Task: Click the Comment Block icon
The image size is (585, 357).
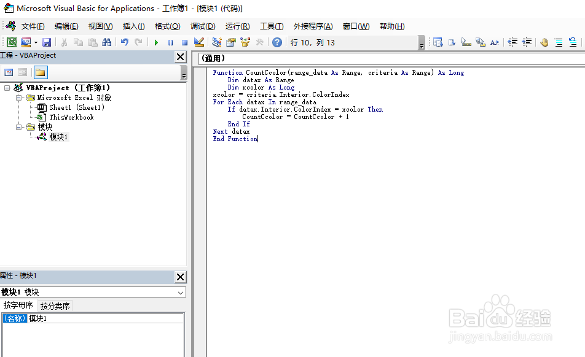Action: coord(559,42)
